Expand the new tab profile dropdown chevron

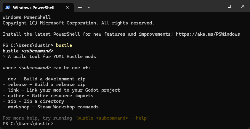(x=89, y=7)
